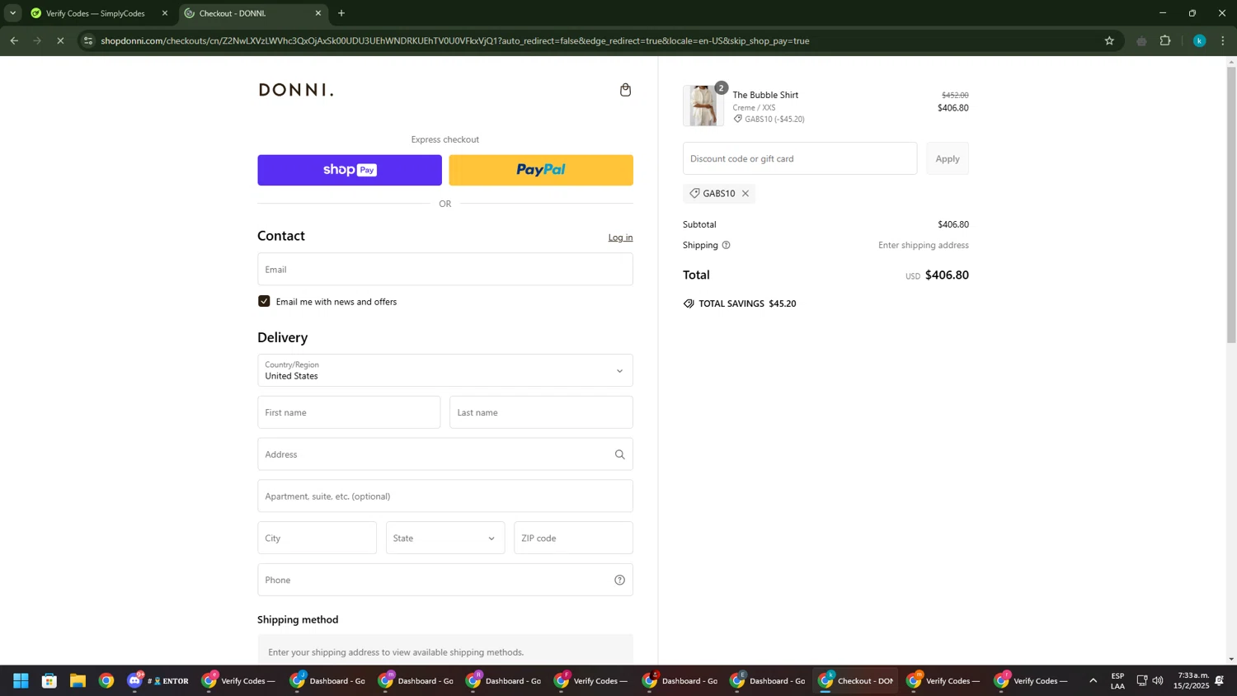Open the shopping bag cart icon
Viewport: 1237px width, 696px height.
point(625,90)
